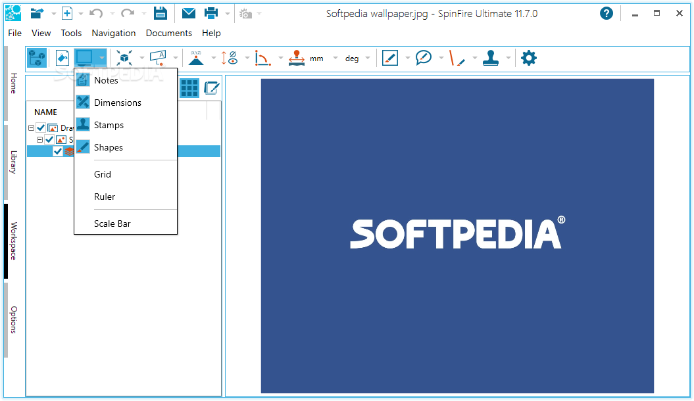Click the new document plus icon
This screenshot has height=401, width=694.
pos(67,13)
